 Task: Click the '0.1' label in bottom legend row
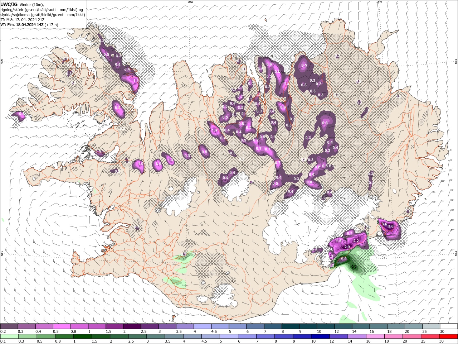3,341
